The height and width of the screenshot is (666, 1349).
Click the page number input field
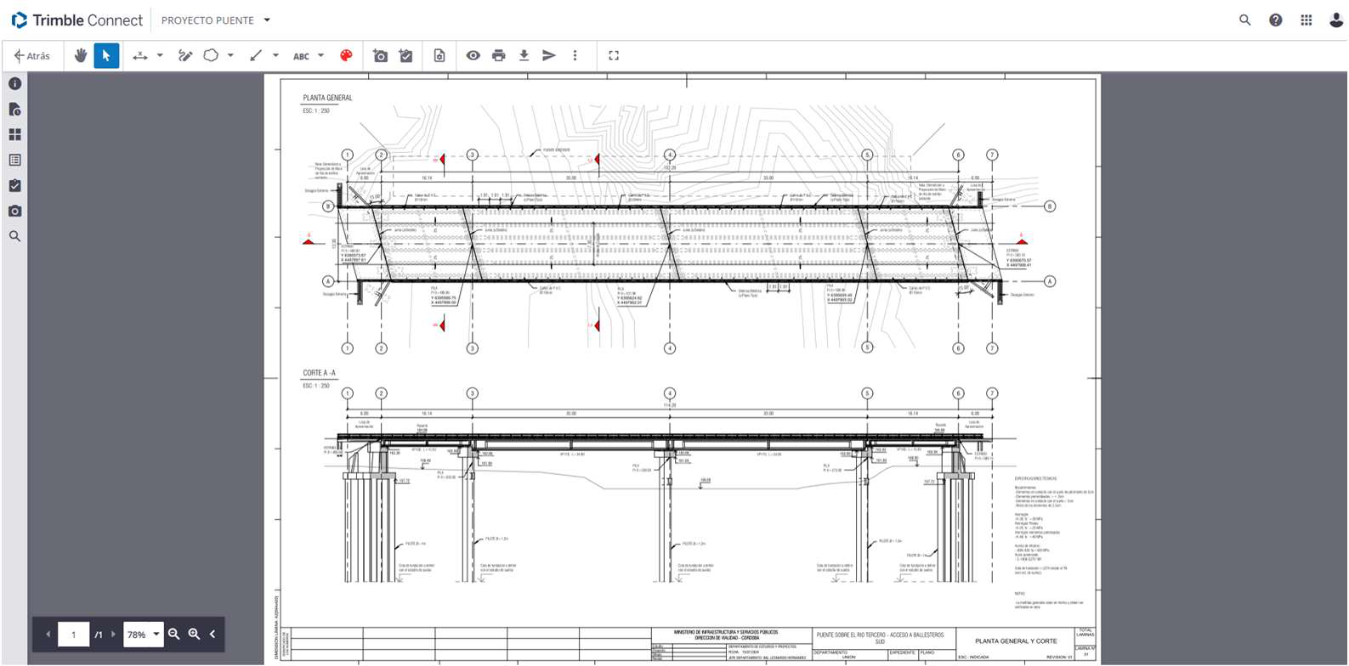click(74, 635)
